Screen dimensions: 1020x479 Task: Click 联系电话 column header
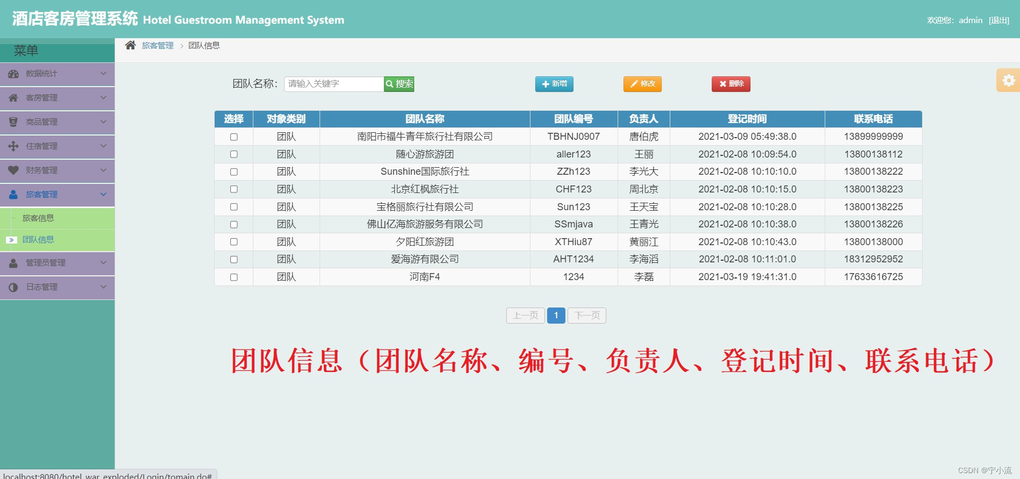pyautogui.click(x=873, y=119)
